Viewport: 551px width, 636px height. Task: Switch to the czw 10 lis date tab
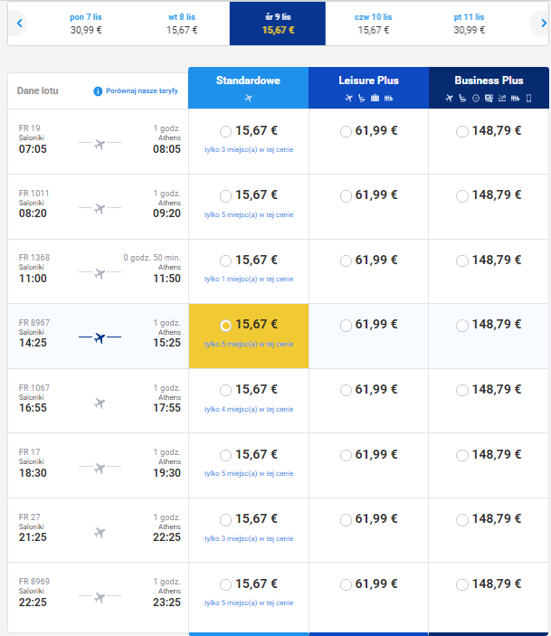pos(374,24)
